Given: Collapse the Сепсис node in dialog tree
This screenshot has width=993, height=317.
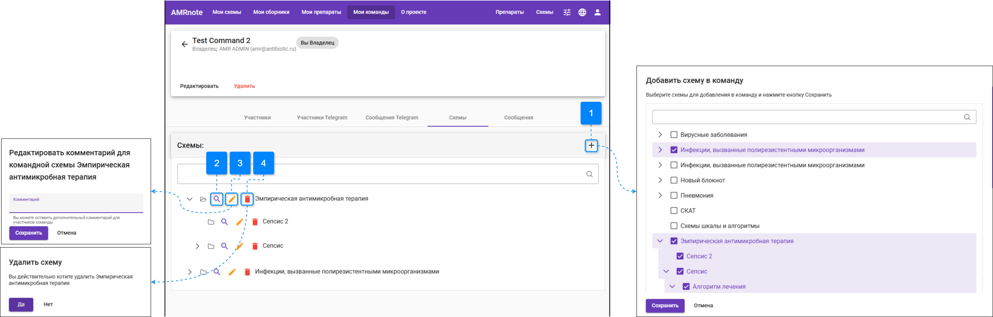Looking at the screenshot, I should (x=666, y=271).
